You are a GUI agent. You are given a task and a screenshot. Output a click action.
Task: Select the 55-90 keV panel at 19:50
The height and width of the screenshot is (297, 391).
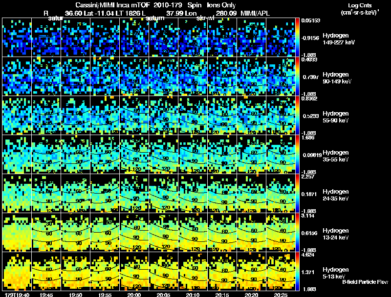click(x=76, y=115)
